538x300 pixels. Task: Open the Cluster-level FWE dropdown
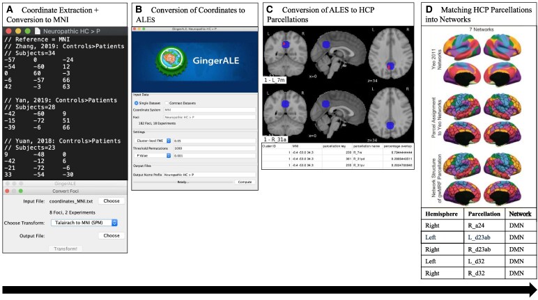click(153, 141)
